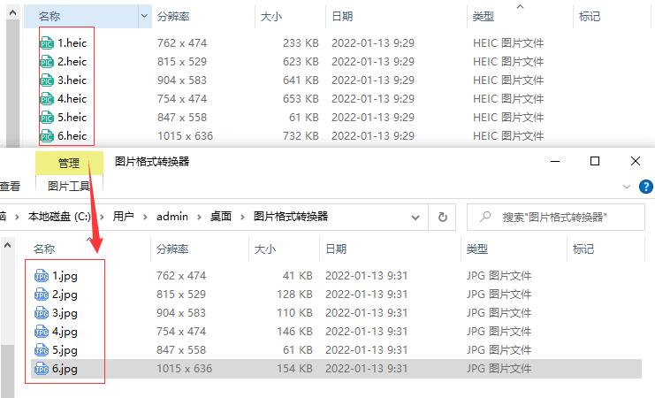Click 图片格式转换器 in the address breadcrumb
Viewport: 655px width, 398px height.
pyautogui.click(x=291, y=217)
